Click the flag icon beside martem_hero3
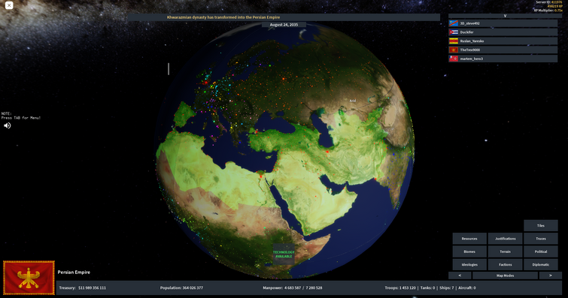 pos(454,59)
